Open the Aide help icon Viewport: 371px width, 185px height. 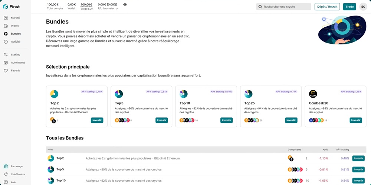(x=6, y=182)
